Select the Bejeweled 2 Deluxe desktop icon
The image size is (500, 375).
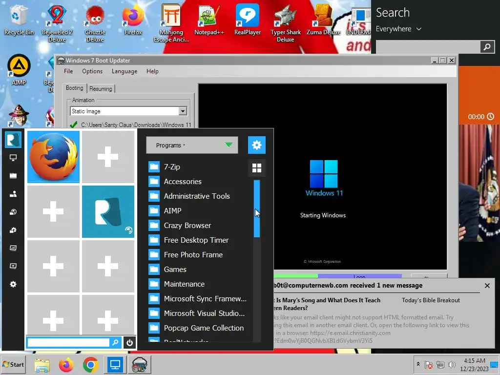pos(57,23)
